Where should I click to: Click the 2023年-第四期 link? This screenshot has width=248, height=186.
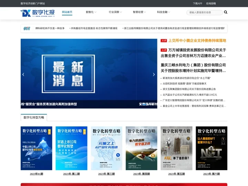coord(142,174)
